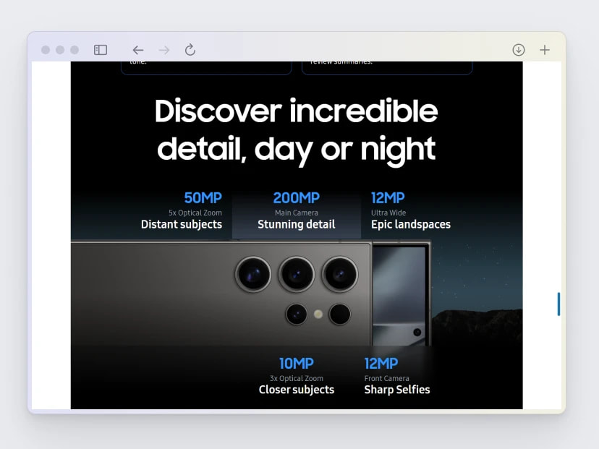Click the 'Stunning detail' text

pos(297,224)
